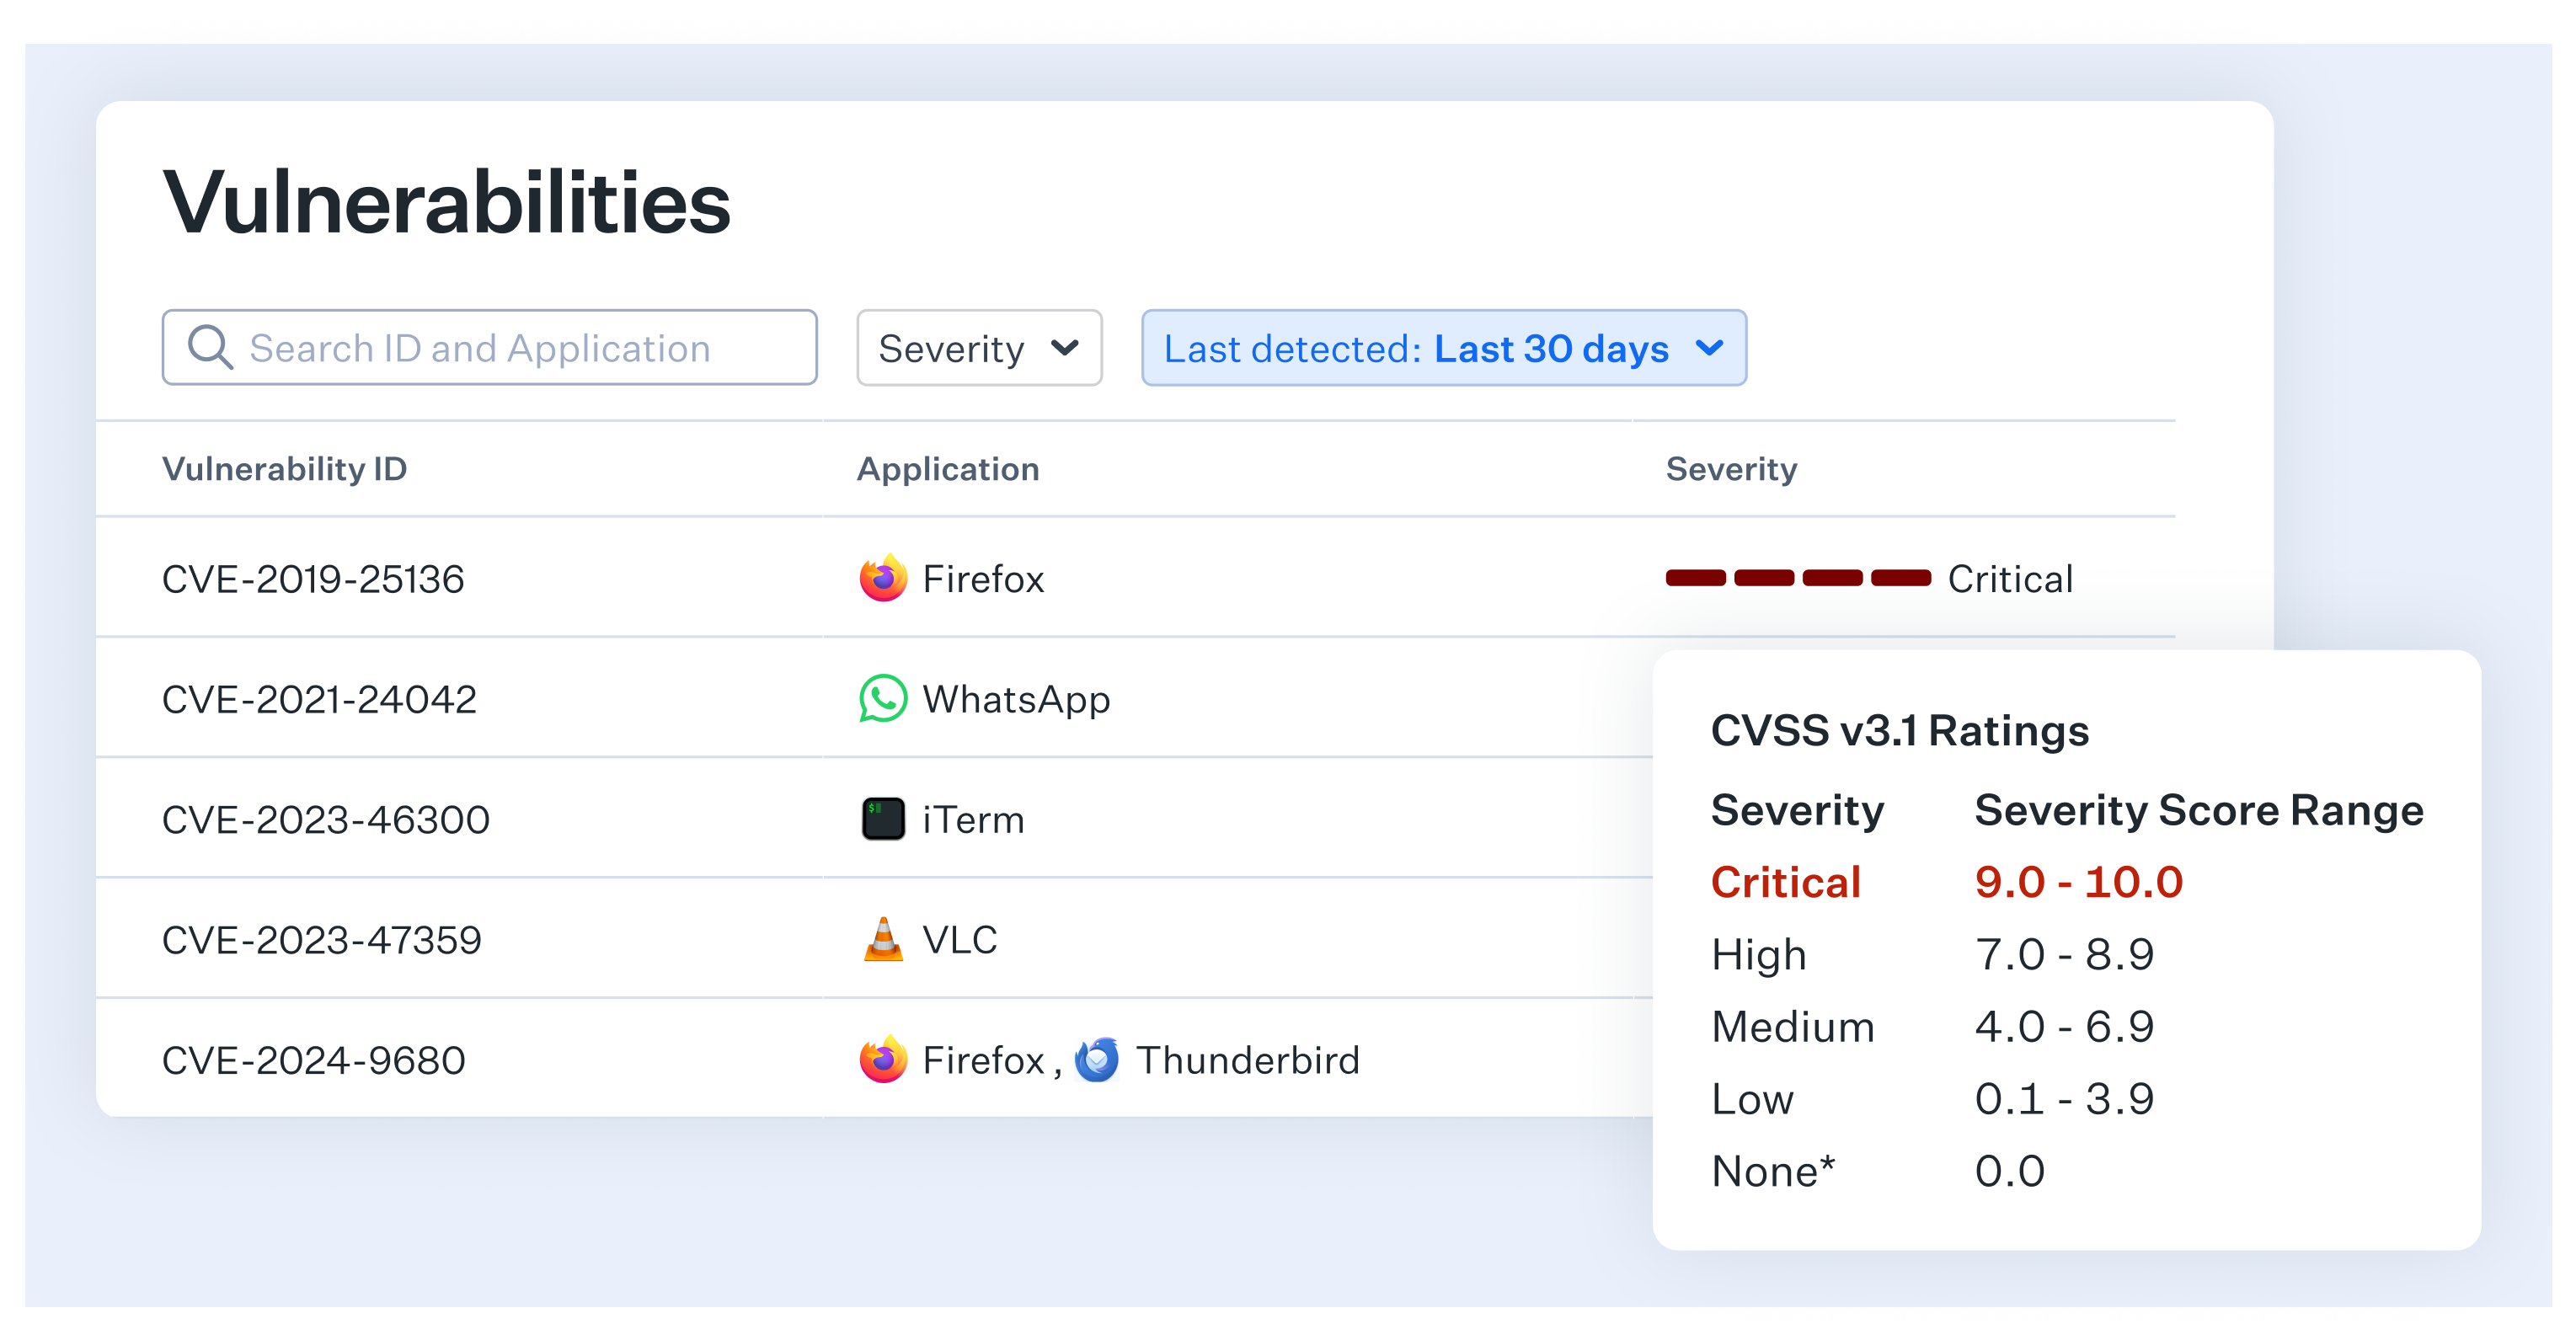
Task: Expand the Last detected date filter
Action: click(x=1443, y=348)
